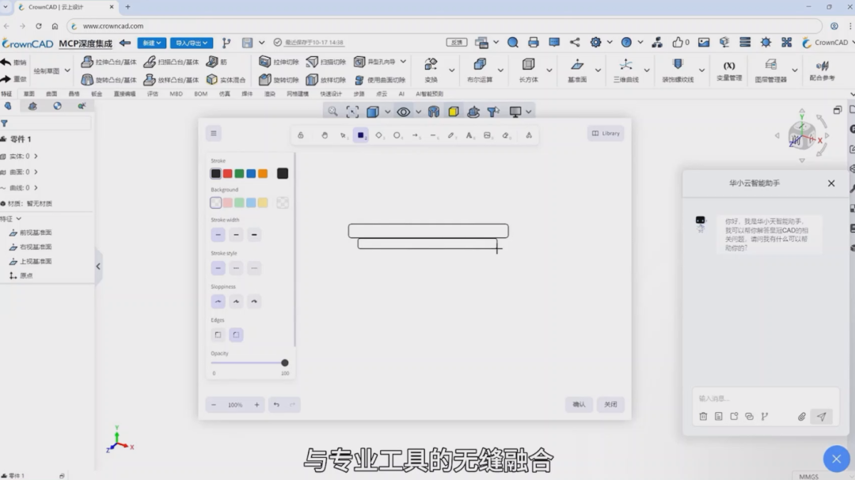The image size is (855, 480).
Task: Select the Insert image tool
Action: [x=487, y=135]
